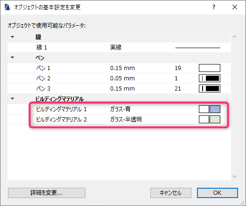Click the 0.05 mm pen weight value
The image size is (246, 206).
coord(122,78)
